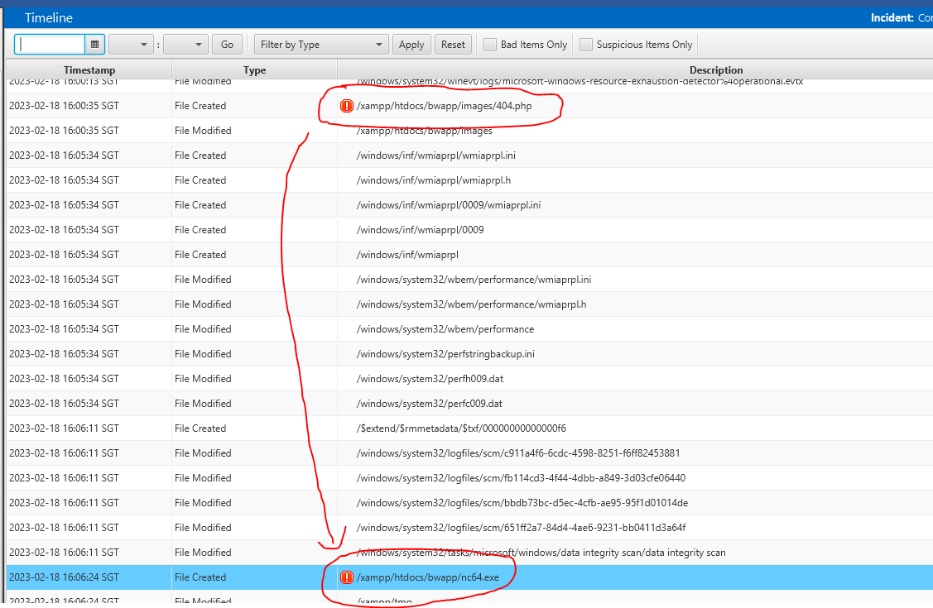
Task: Click the Reset button
Action: click(x=453, y=45)
